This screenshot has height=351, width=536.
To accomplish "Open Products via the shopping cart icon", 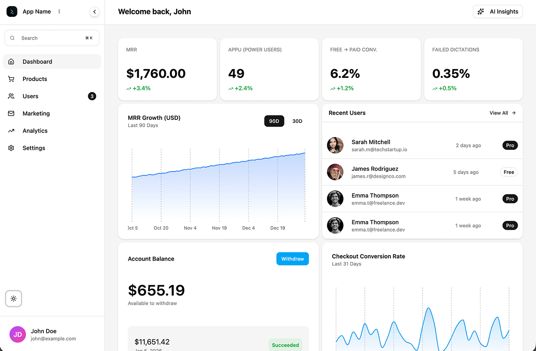I will (11, 79).
